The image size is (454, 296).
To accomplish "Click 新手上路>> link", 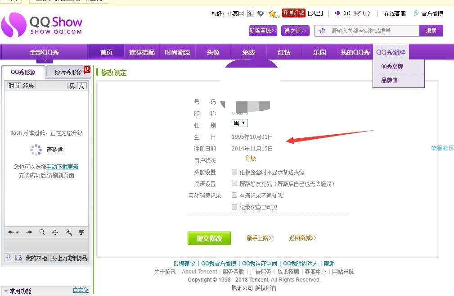I will click(261, 238).
